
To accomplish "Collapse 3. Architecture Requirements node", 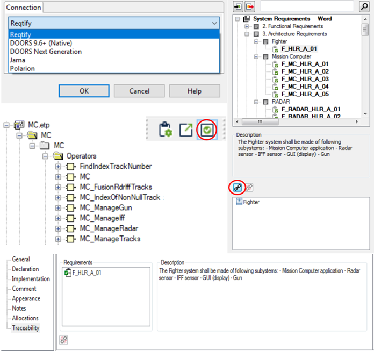I will pos(247,34).
